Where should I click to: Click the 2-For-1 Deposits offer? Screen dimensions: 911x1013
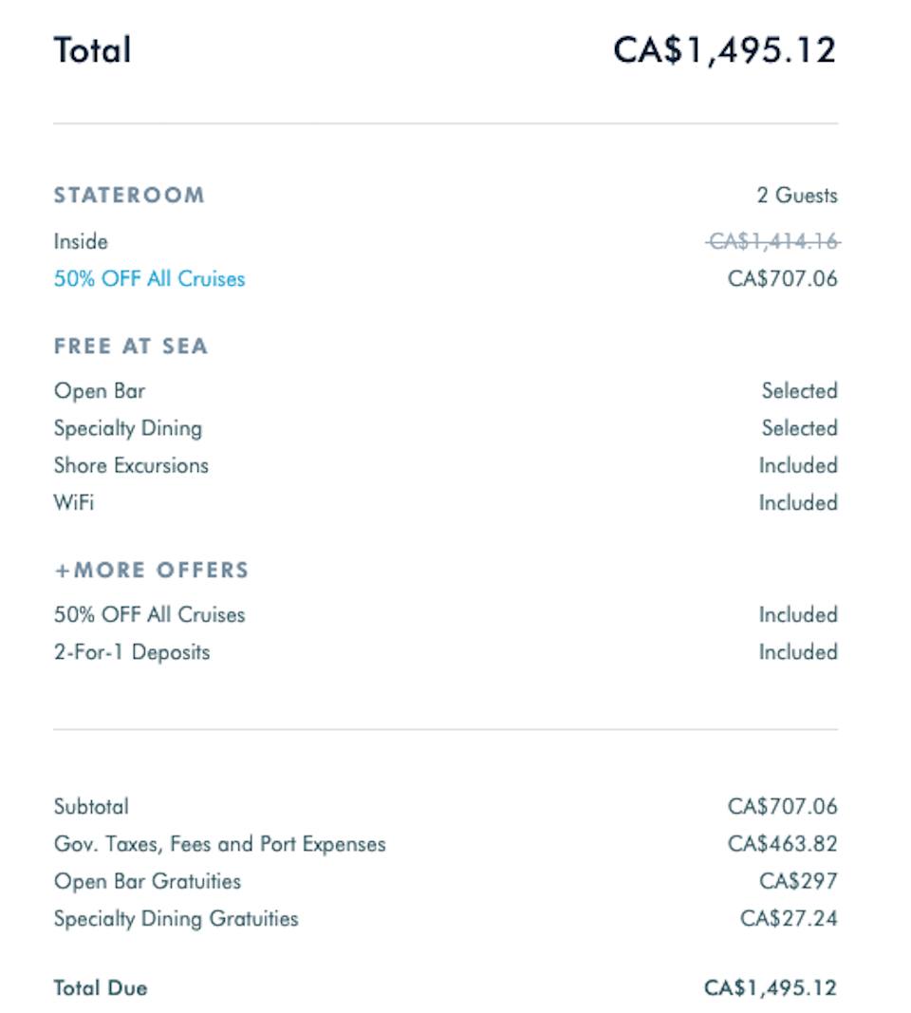click(x=132, y=652)
